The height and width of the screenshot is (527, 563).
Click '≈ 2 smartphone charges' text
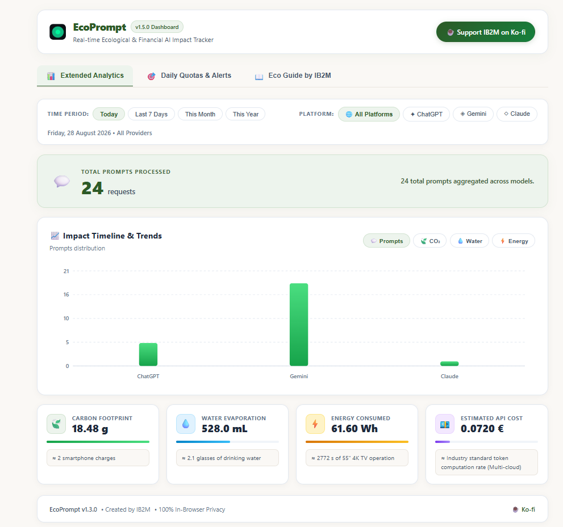click(84, 458)
